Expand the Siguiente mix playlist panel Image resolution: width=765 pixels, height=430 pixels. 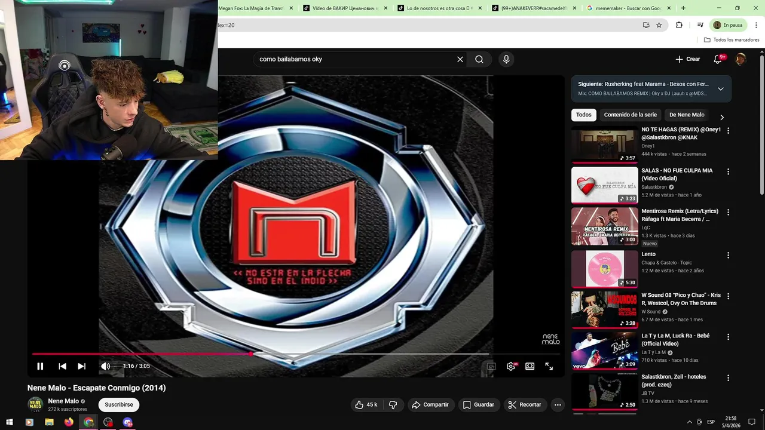[721, 89]
